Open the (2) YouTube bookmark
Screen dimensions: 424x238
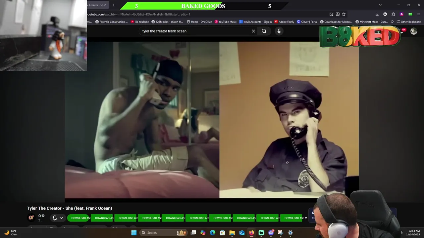pos(140,22)
